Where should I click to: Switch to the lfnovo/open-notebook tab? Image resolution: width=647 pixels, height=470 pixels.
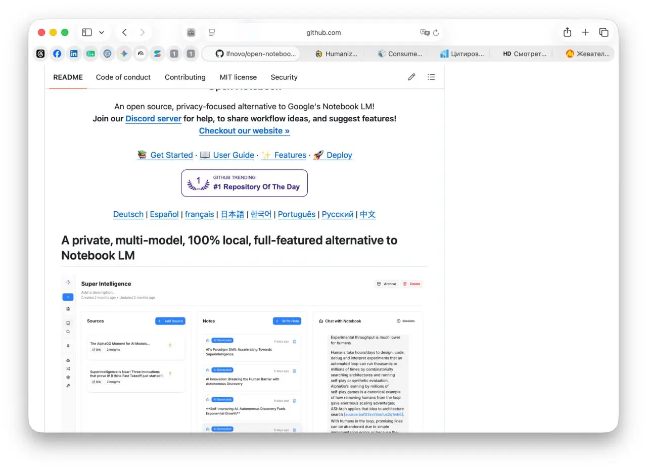coord(251,54)
